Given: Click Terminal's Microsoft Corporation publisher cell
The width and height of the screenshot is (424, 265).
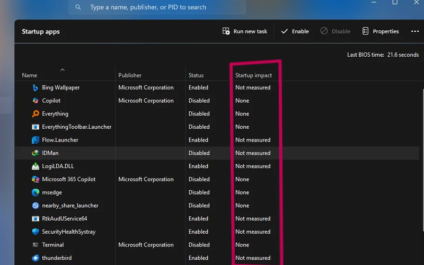Looking at the screenshot, I should [146, 245].
